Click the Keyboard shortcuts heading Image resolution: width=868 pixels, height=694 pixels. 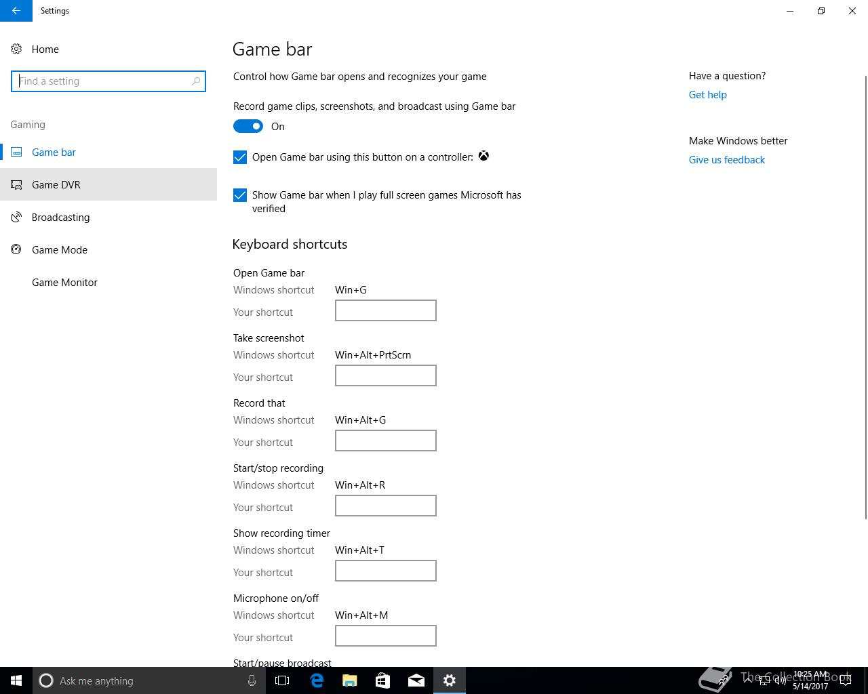pyautogui.click(x=290, y=244)
